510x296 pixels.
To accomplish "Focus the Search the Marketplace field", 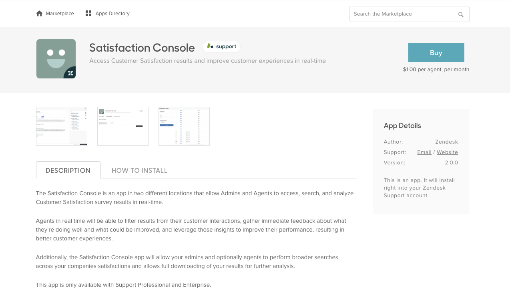I will (409, 14).
